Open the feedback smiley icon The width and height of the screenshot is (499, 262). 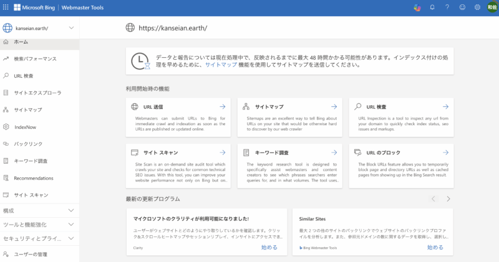click(x=462, y=7)
